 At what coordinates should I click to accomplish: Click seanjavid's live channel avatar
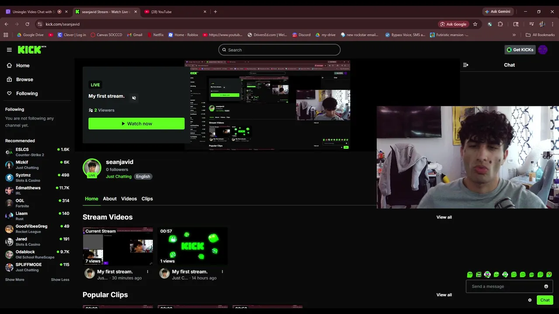92,168
